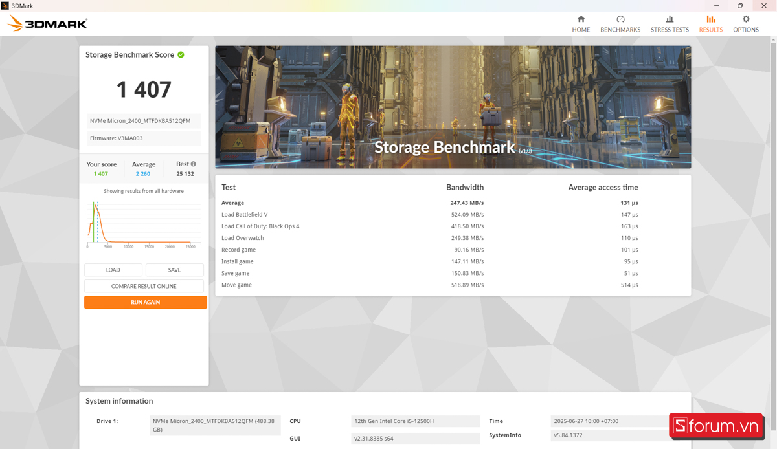Click average bandwidth value 247.43 MB/s
Screen dimensions: 777x449
(467, 203)
